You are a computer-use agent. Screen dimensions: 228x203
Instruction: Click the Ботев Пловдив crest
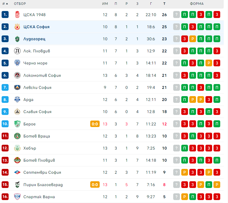tap(17, 160)
